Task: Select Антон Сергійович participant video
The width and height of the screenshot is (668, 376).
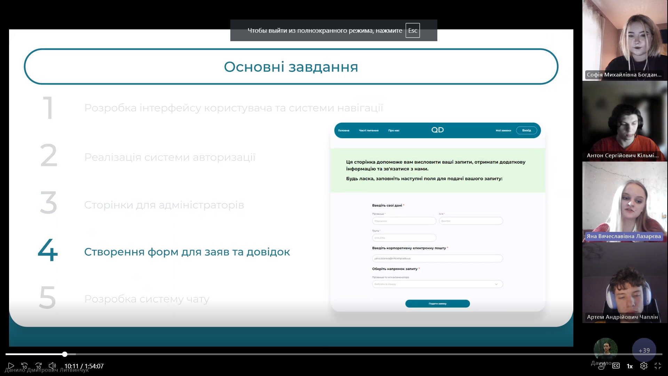Action: 625,121
